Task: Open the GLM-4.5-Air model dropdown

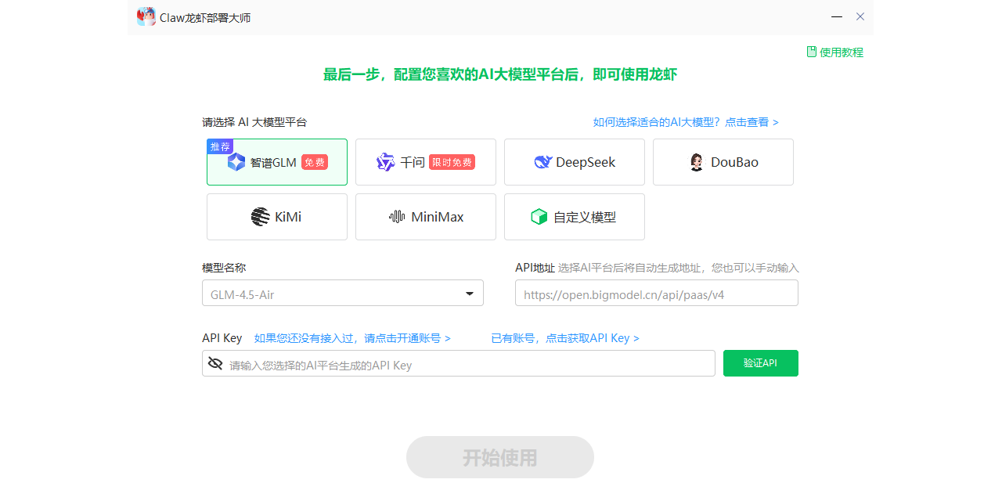Action: tap(469, 292)
